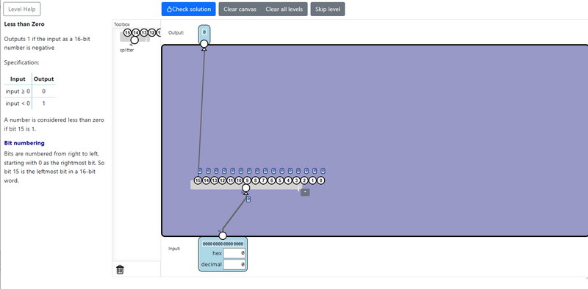The image size is (588, 289).
Task: Select bit 3 pin on the canvas splitter
Action: pos(296,180)
